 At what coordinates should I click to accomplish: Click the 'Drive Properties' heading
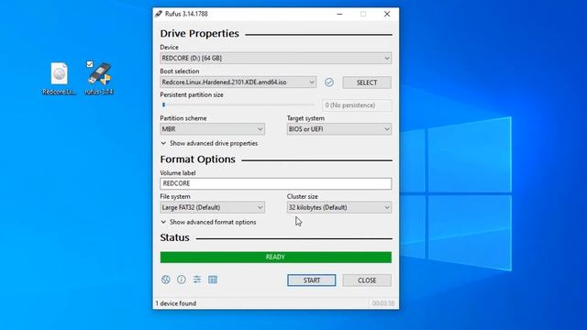pos(200,34)
